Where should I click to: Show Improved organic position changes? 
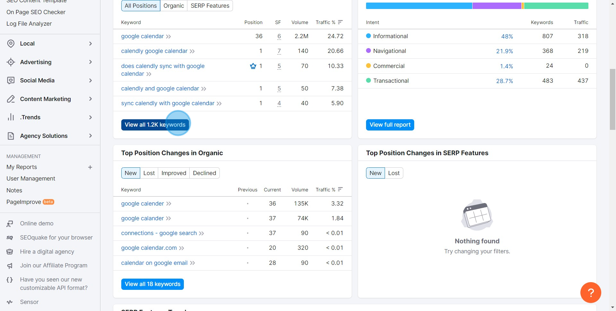[174, 173]
